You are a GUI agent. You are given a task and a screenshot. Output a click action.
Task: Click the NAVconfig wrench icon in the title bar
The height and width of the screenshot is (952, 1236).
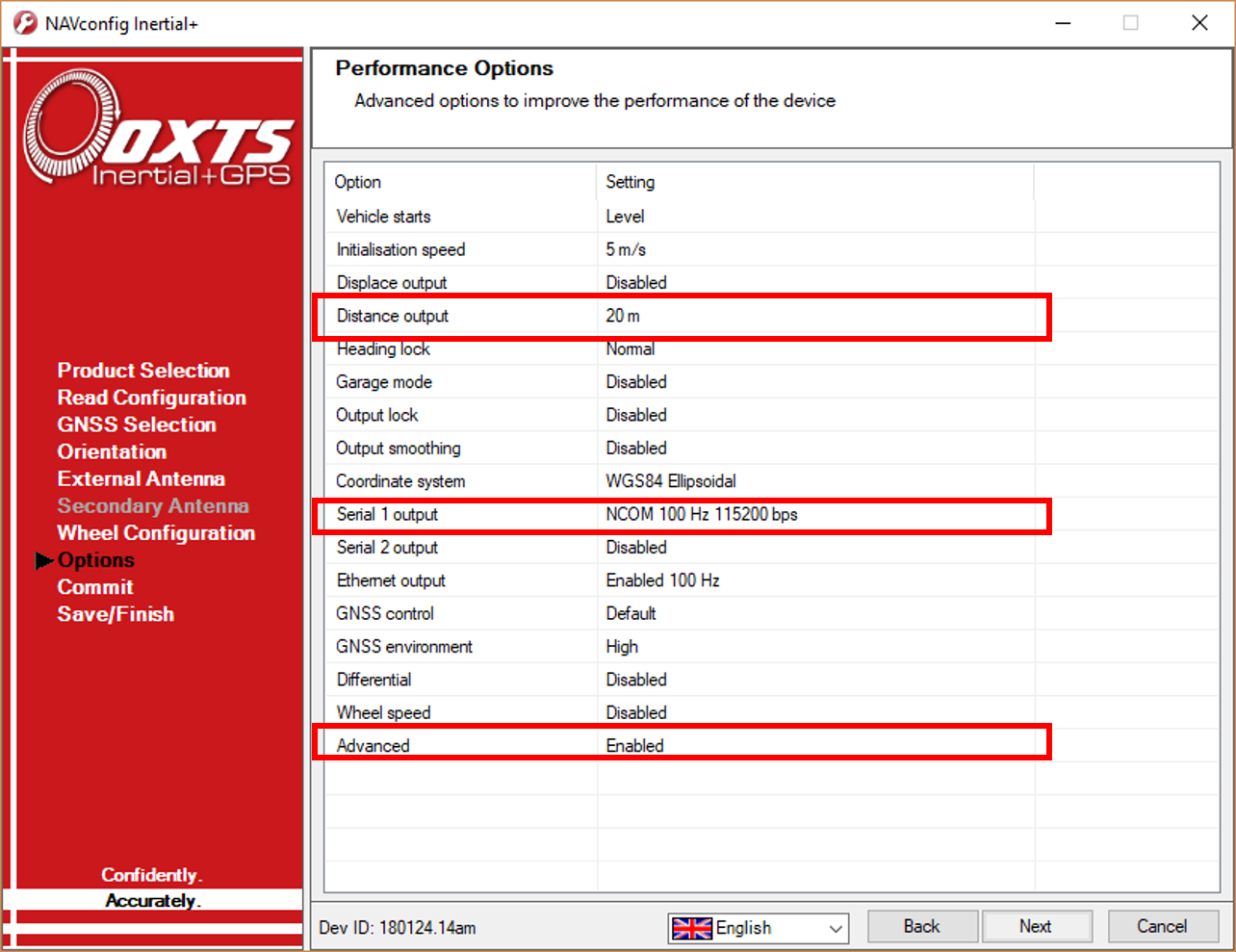(24, 22)
